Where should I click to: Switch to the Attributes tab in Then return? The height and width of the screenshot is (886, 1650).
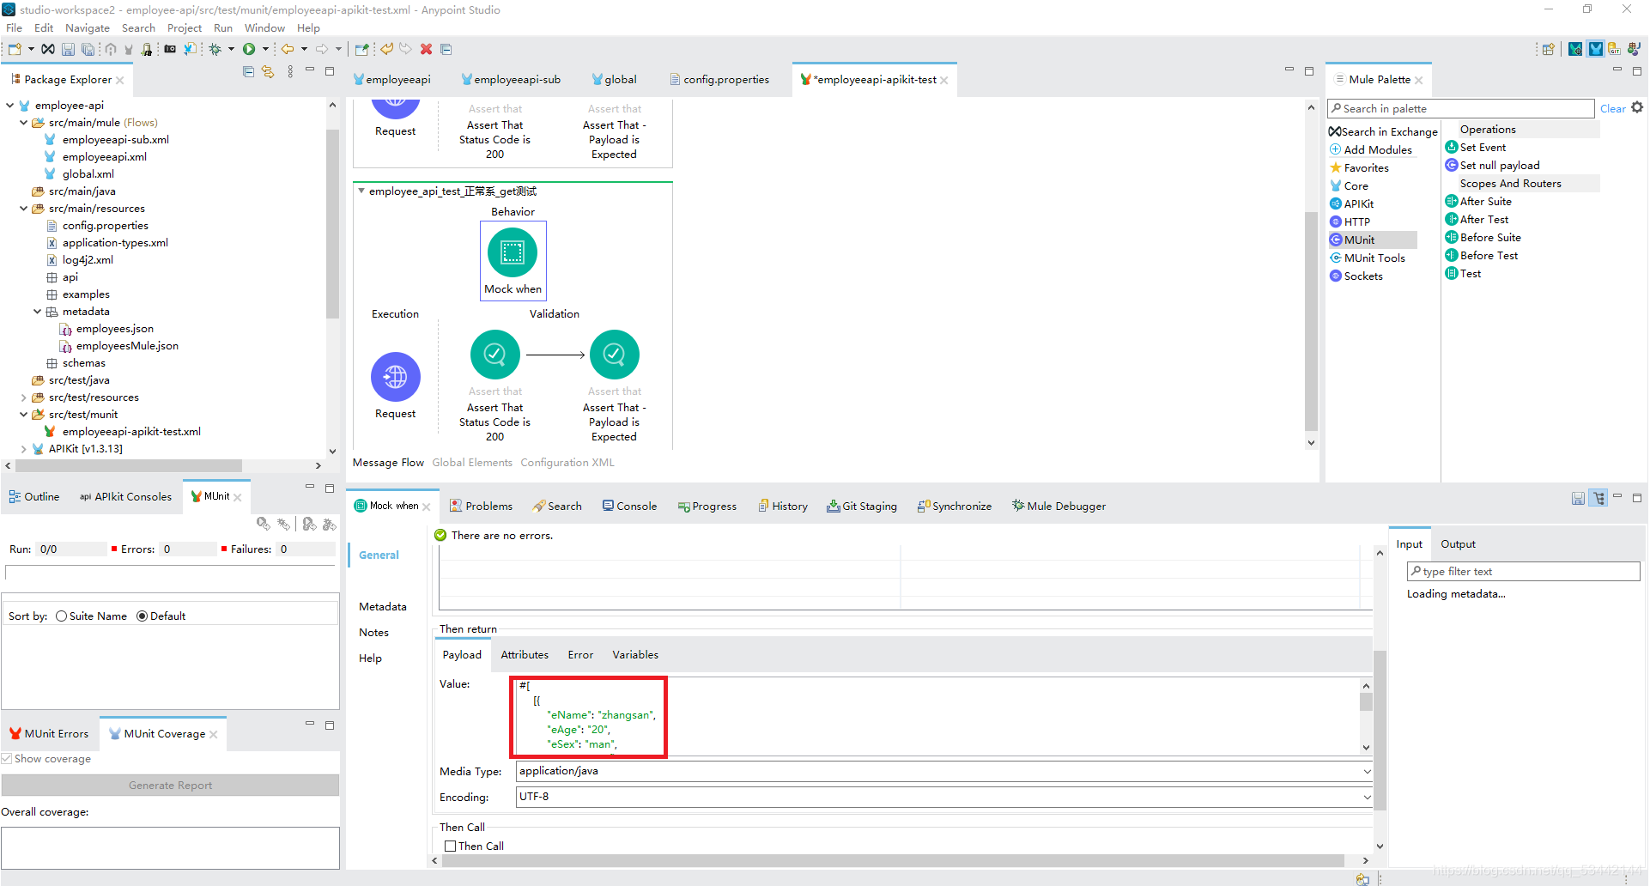coord(525,655)
